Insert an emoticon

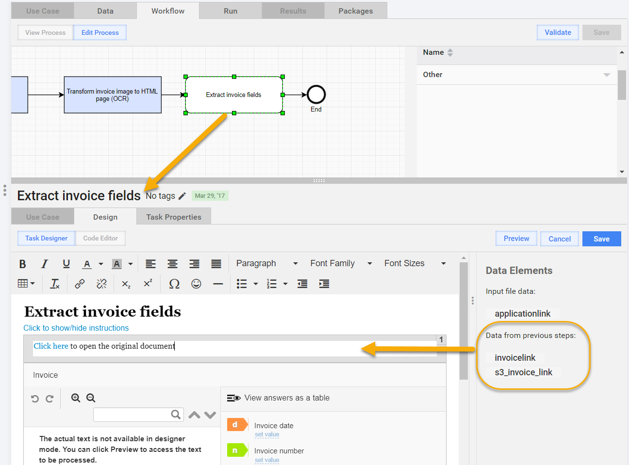[196, 284]
